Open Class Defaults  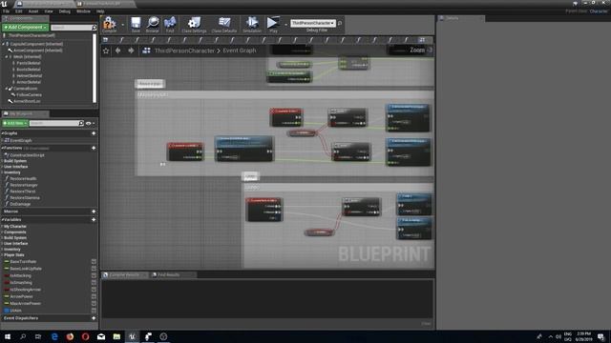[224, 24]
